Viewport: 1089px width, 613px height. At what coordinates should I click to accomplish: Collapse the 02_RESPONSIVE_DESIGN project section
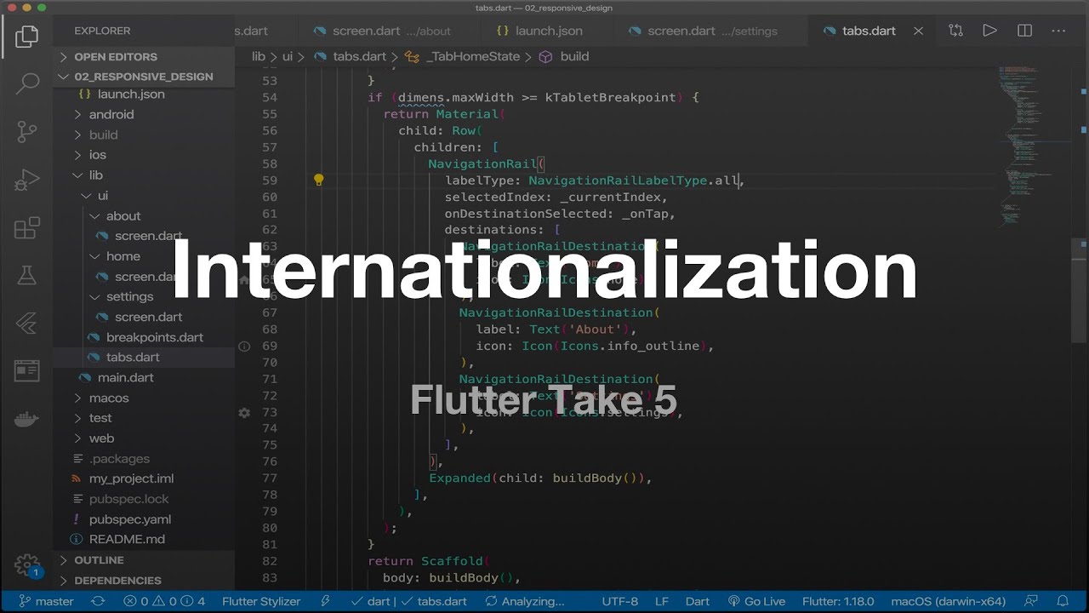click(x=144, y=76)
